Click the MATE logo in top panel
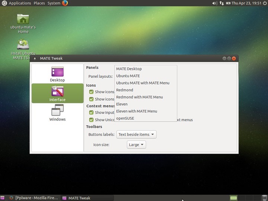The width and height of the screenshot is (268, 201). point(4,3)
